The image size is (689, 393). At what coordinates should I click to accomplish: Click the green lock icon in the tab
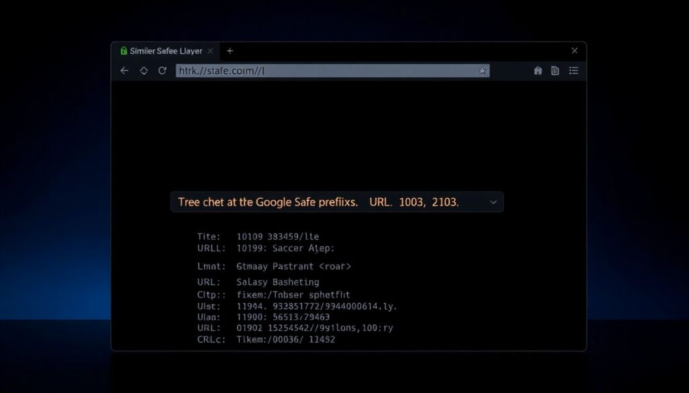pos(123,51)
